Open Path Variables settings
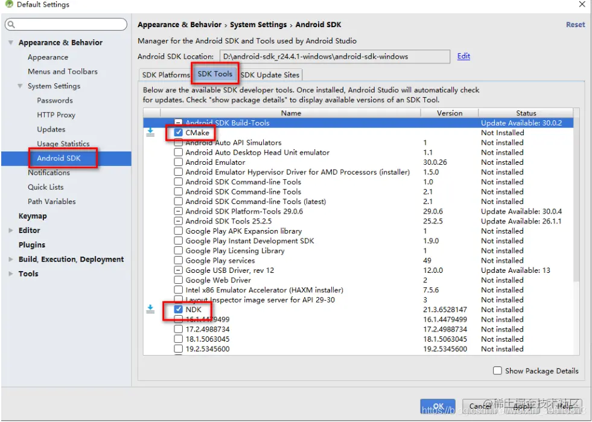 pos(52,202)
